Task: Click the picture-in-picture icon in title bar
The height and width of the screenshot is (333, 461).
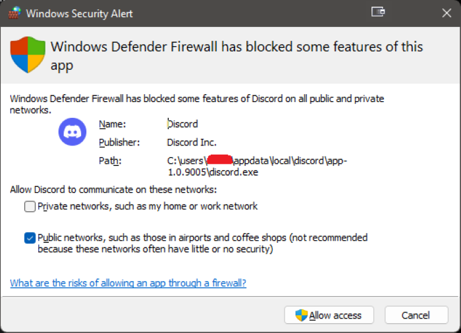Action: [x=378, y=12]
